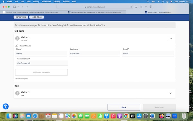193x121 pixels.
Task: Focus the Confirm email input field
Action: coord(42,63)
